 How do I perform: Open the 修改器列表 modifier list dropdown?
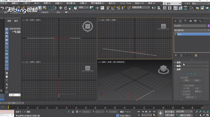tap(192, 30)
